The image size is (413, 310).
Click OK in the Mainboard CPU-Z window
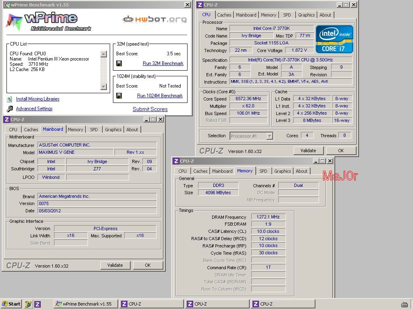click(x=148, y=265)
